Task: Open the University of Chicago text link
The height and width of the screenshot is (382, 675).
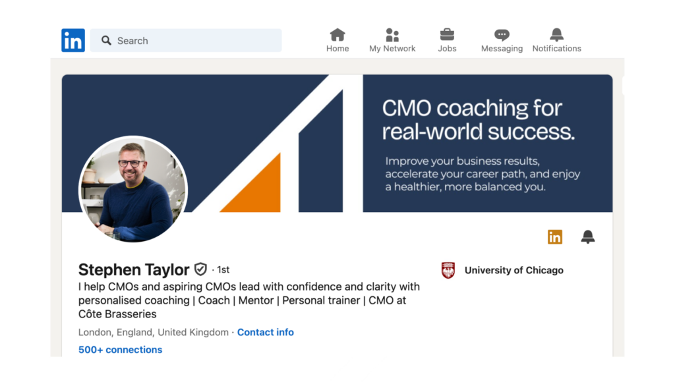Action: [x=514, y=270]
